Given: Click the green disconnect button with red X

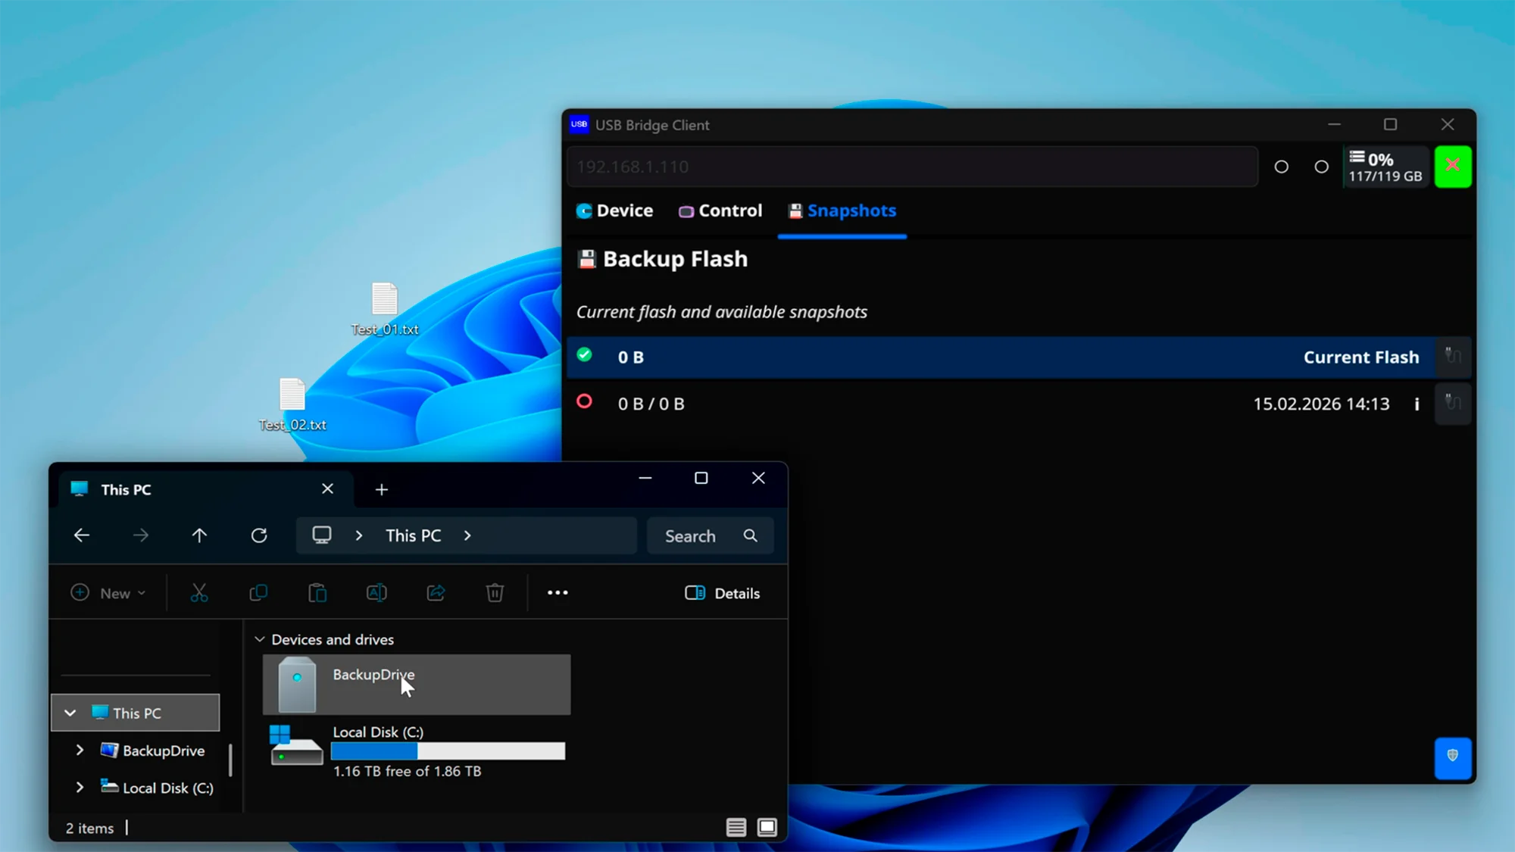Looking at the screenshot, I should [1453, 166].
